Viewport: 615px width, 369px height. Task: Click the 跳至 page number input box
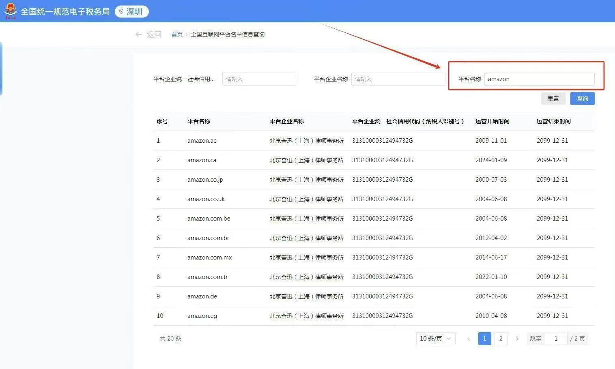click(x=556, y=339)
